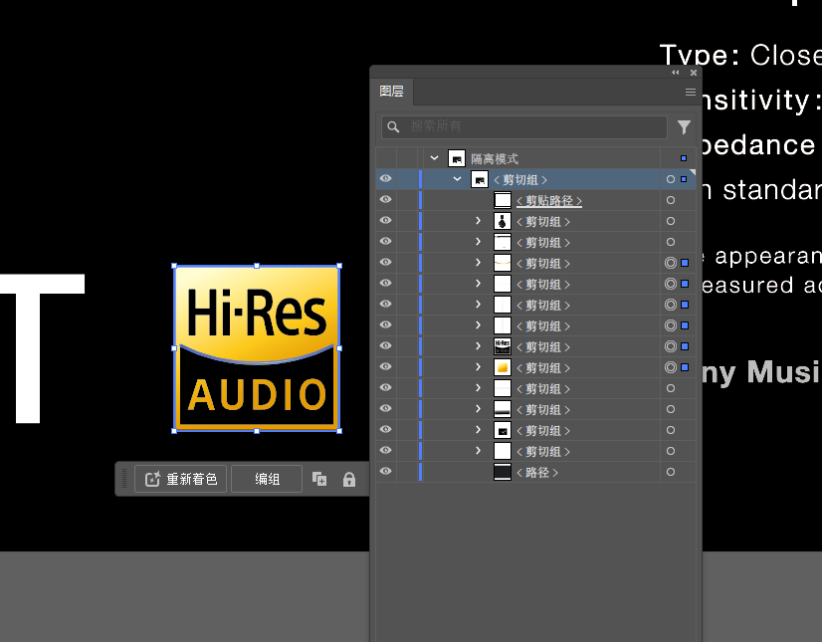Focus the 搜索所有 layer search field
This screenshot has height=642, width=822.
(x=524, y=127)
